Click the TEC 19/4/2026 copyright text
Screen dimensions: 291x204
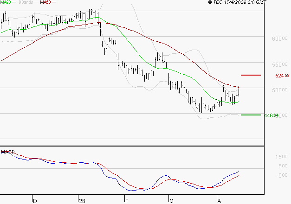[237, 2]
